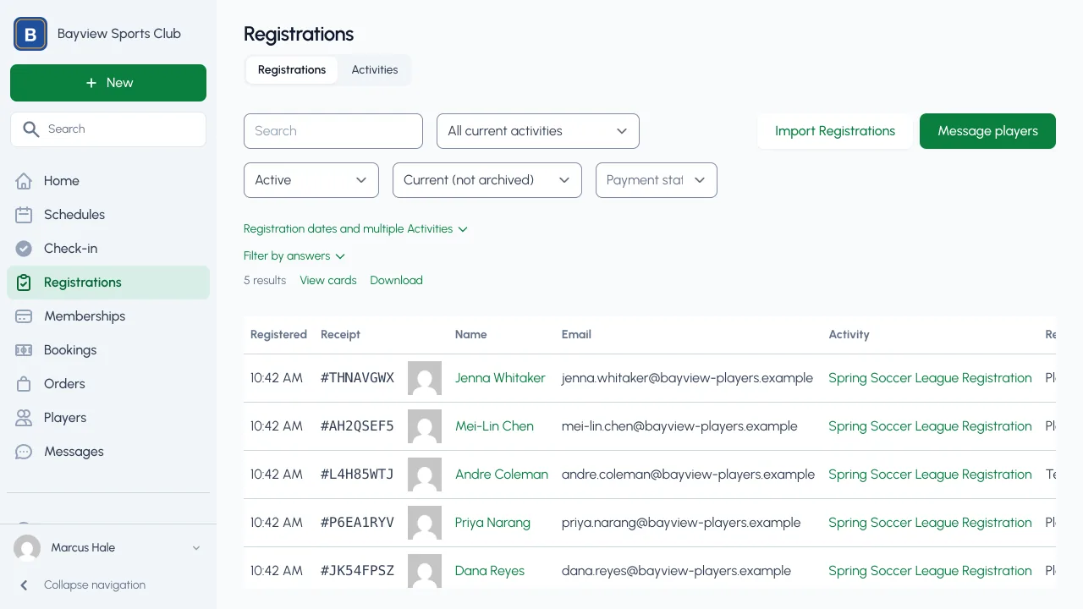Viewport: 1083px width, 609px height.
Task: Click the Message players button
Action: pos(987,131)
